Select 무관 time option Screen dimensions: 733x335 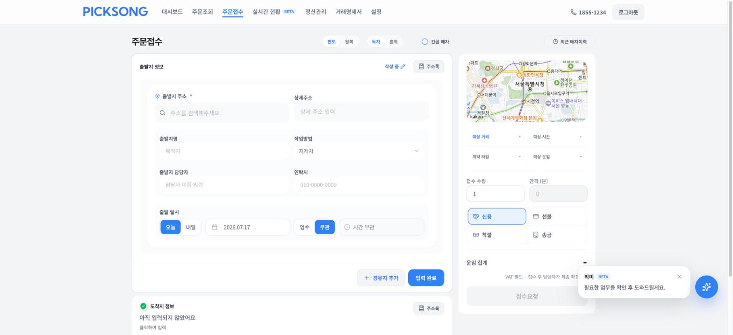325,227
